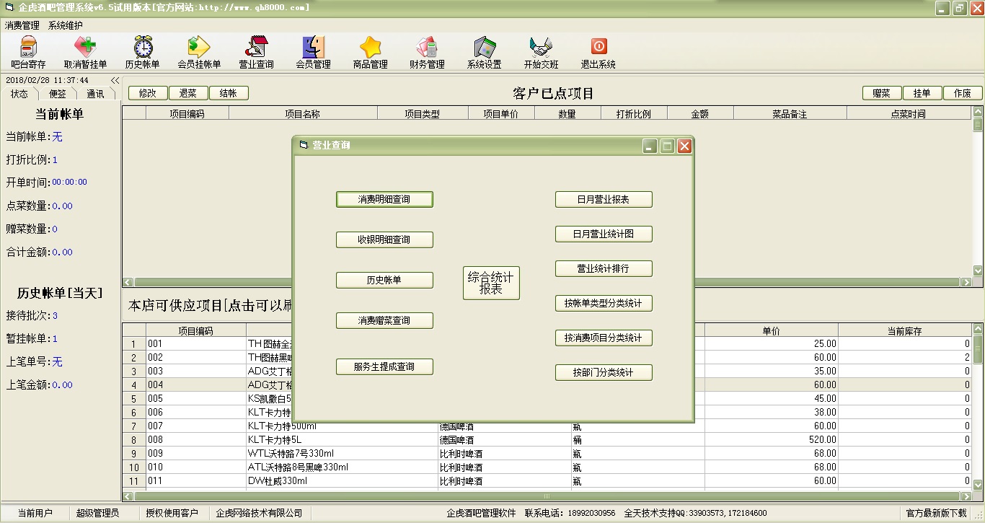Open 营业查询 toolbar icon
985x523 pixels.
click(x=257, y=53)
